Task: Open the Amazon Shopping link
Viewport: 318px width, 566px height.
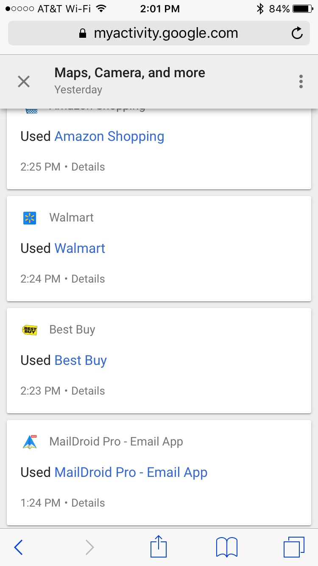Action: pos(109,137)
